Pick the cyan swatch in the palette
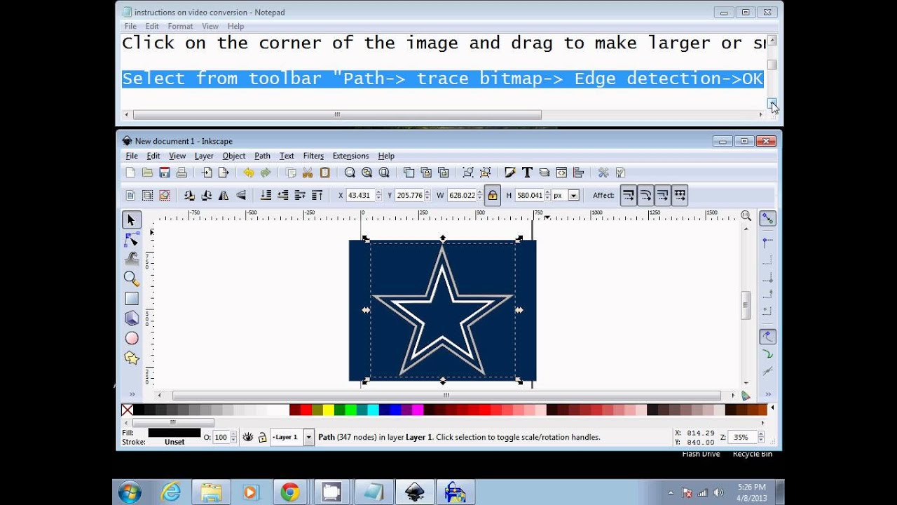Image resolution: width=897 pixels, height=505 pixels. (x=374, y=410)
